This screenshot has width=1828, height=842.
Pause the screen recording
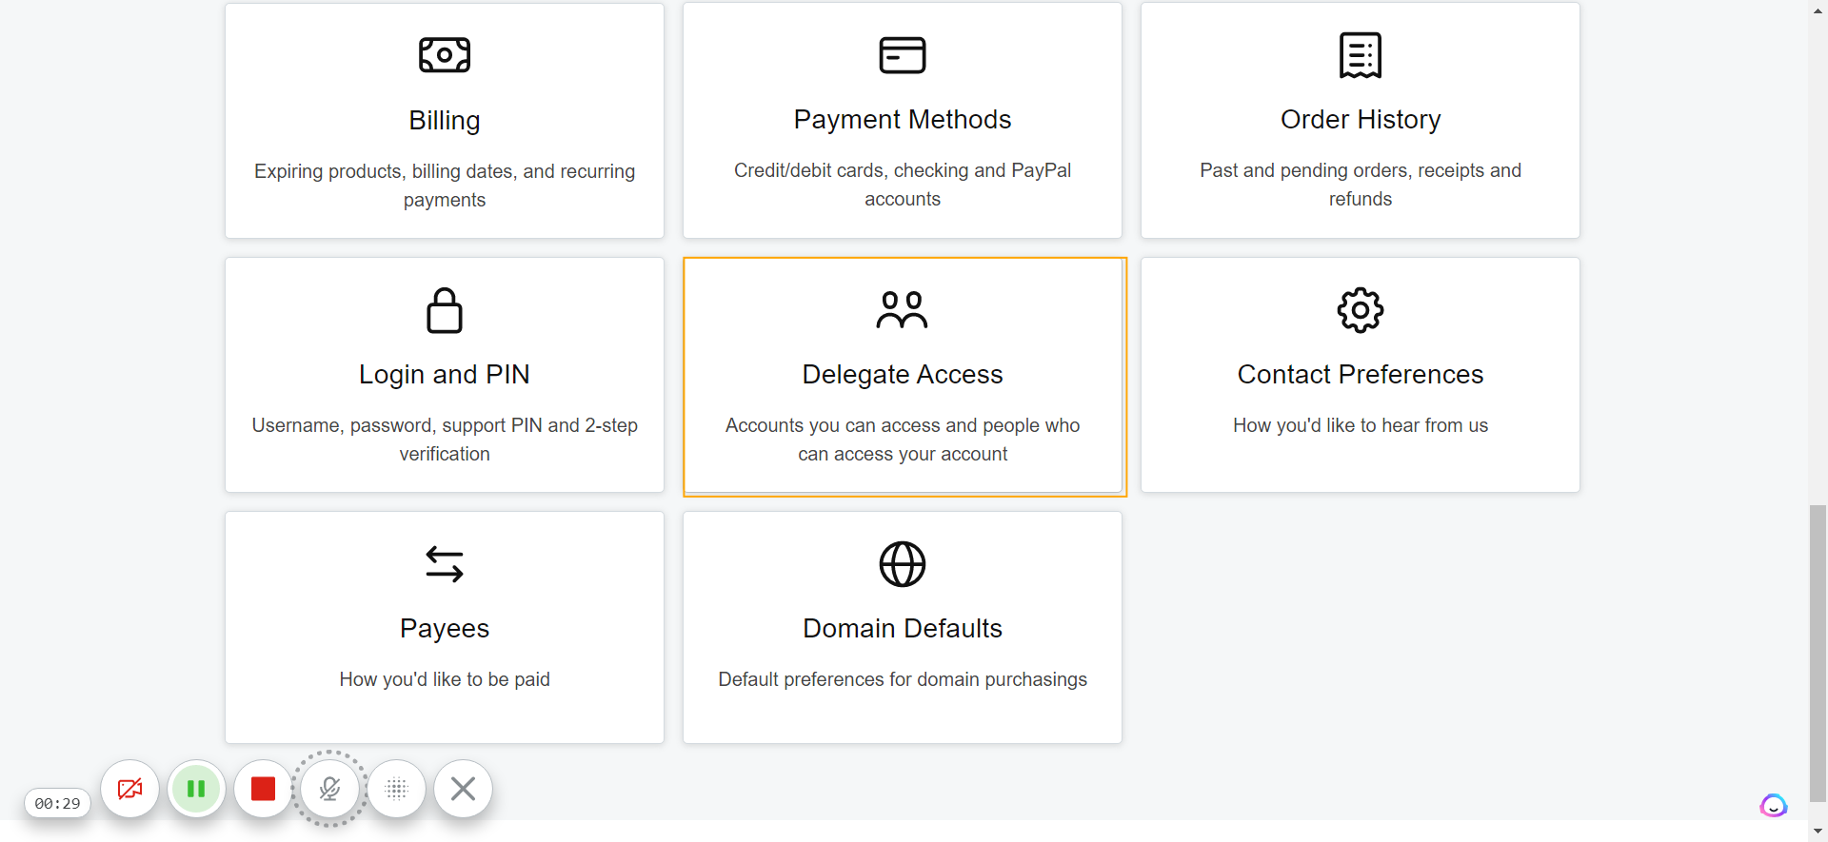pyautogui.click(x=196, y=789)
